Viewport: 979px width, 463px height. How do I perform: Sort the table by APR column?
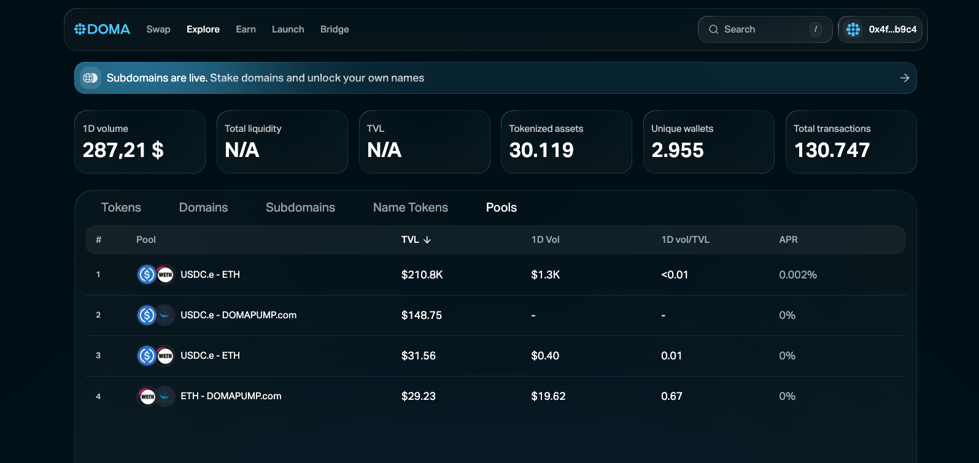tap(788, 240)
